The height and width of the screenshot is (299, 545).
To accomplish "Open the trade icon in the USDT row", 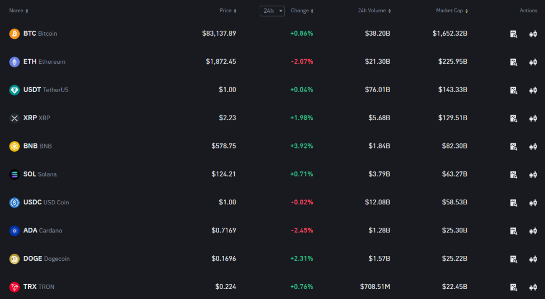I will click(x=533, y=90).
